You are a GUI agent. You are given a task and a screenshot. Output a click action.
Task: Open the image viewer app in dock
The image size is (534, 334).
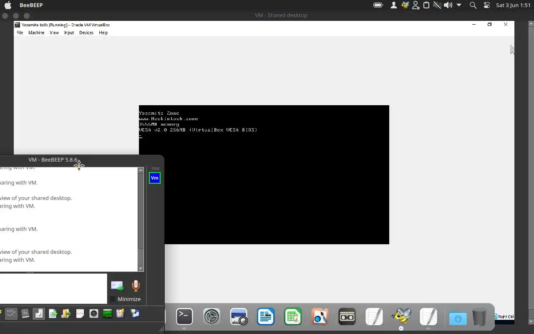click(239, 317)
